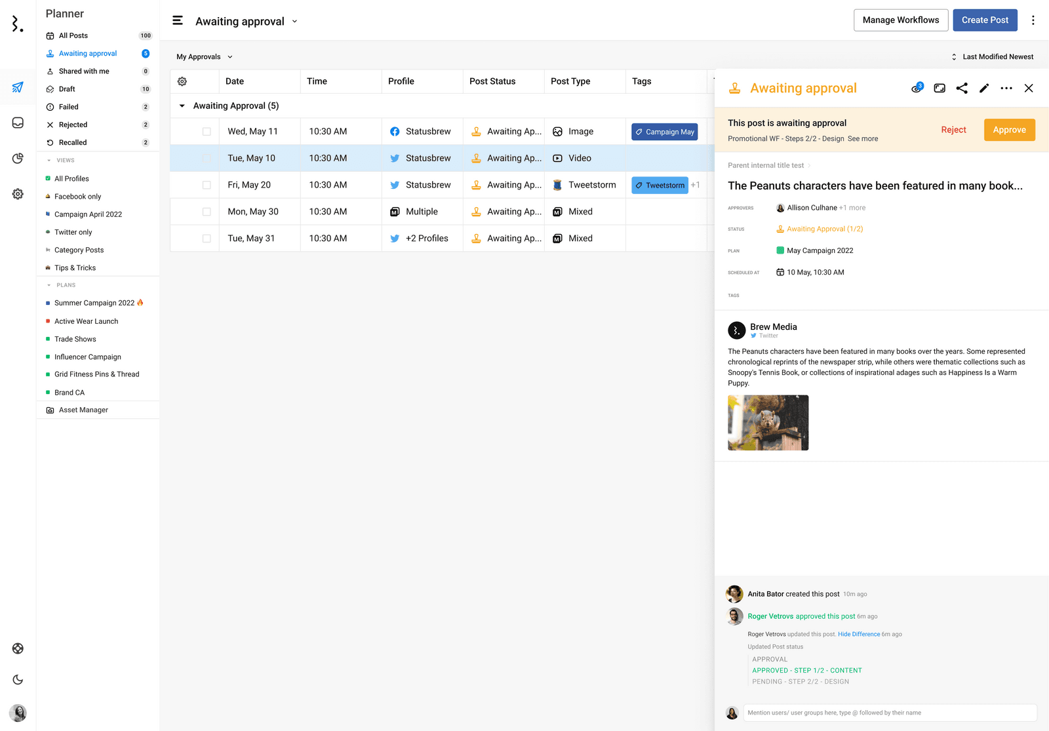Go to Rejected posts list
The height and width of the screenshot is (731, 1049).
click(x=73, y=125)
